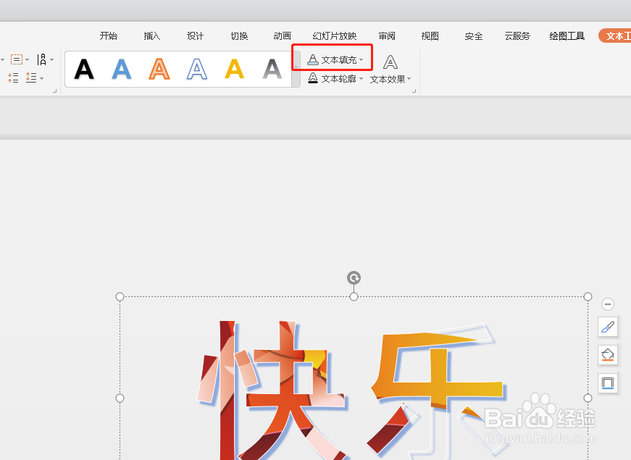
Task: Select the blue WordArt text style
Action: (121, 69)
